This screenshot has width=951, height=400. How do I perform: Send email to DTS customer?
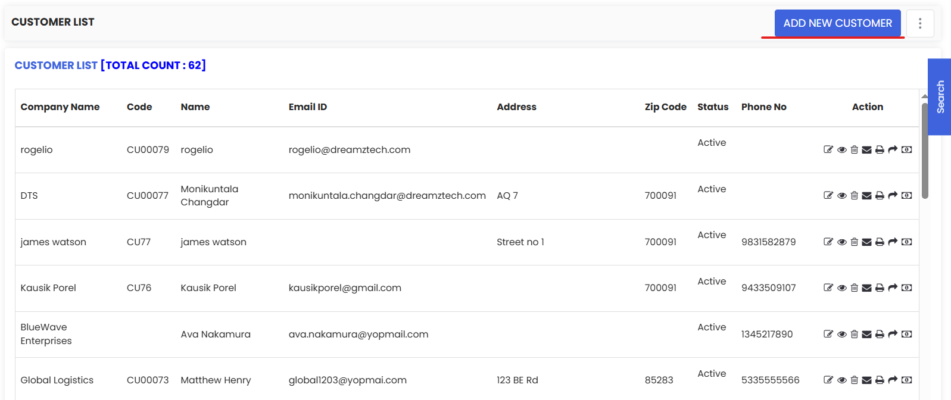867,196
